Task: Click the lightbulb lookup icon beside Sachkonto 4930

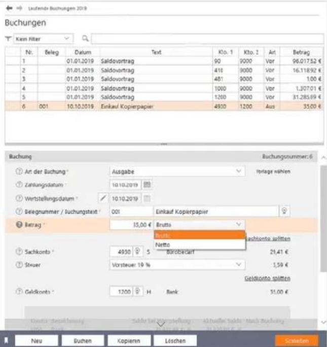Action: [x=137, y=252]
